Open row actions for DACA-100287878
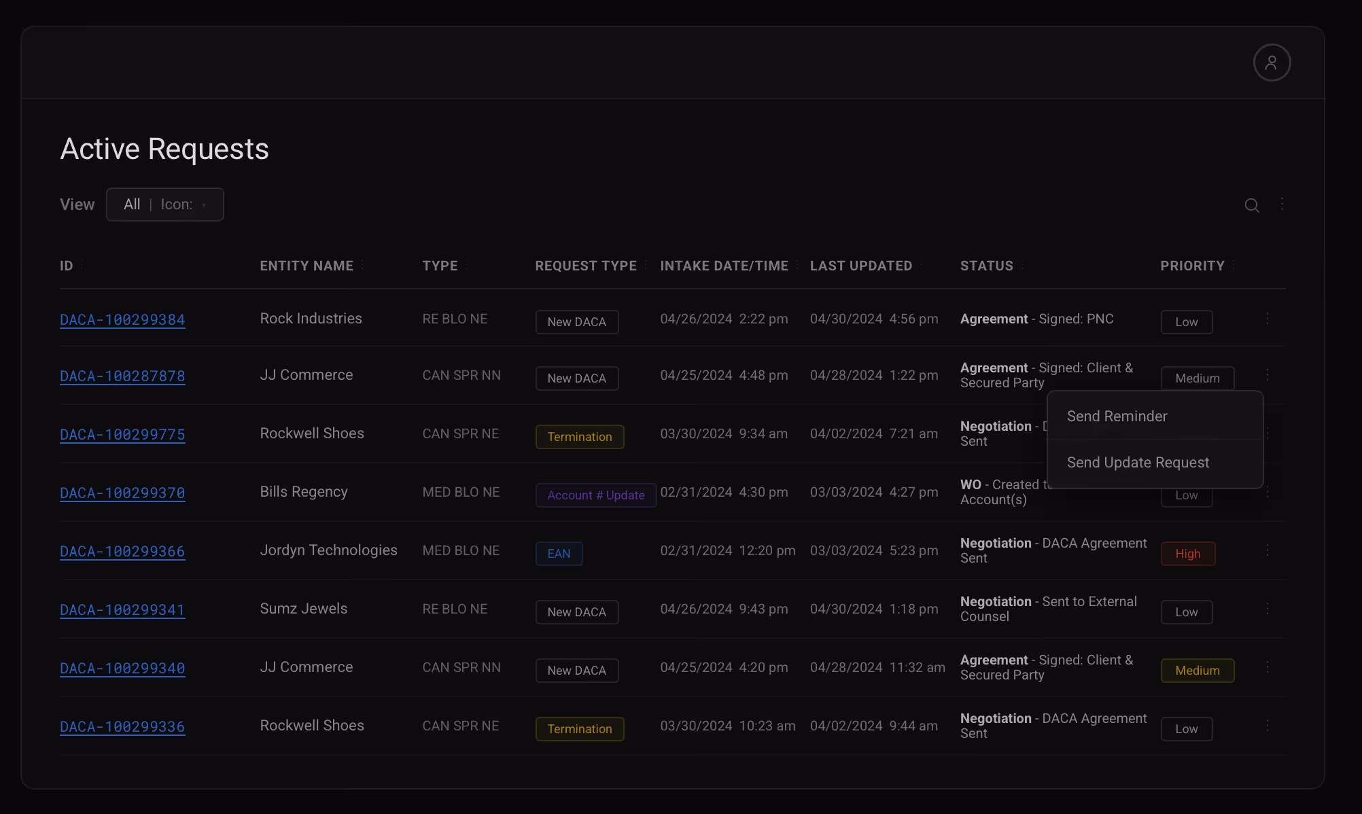Screen dimensions: 1362x814 click(x=1268, y=375)
